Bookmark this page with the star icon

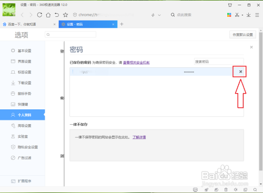click(x=65, y=15)
